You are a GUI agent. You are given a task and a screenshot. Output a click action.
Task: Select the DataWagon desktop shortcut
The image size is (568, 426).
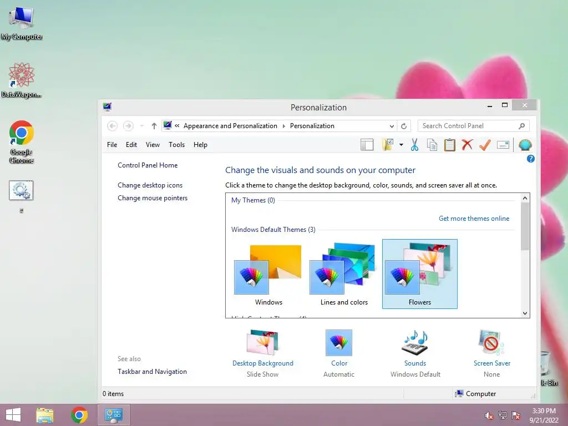[x=22, y=80]
